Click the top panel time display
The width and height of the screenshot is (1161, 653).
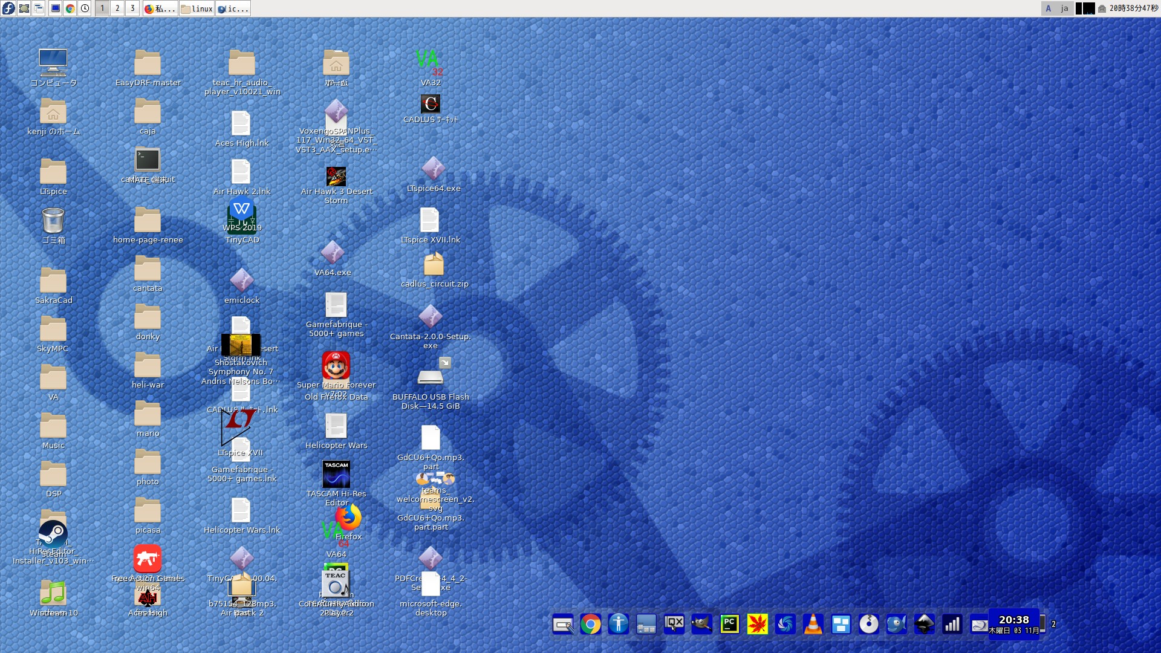pos(1133,8)
